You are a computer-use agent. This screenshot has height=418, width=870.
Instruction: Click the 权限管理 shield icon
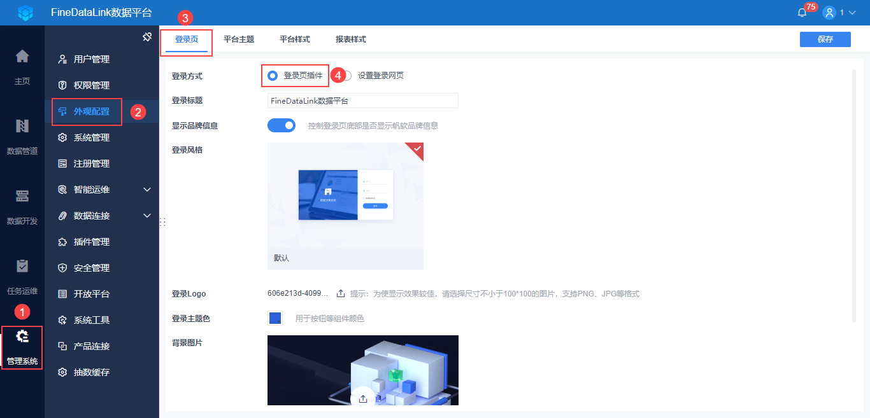click(x=62, y=85)
